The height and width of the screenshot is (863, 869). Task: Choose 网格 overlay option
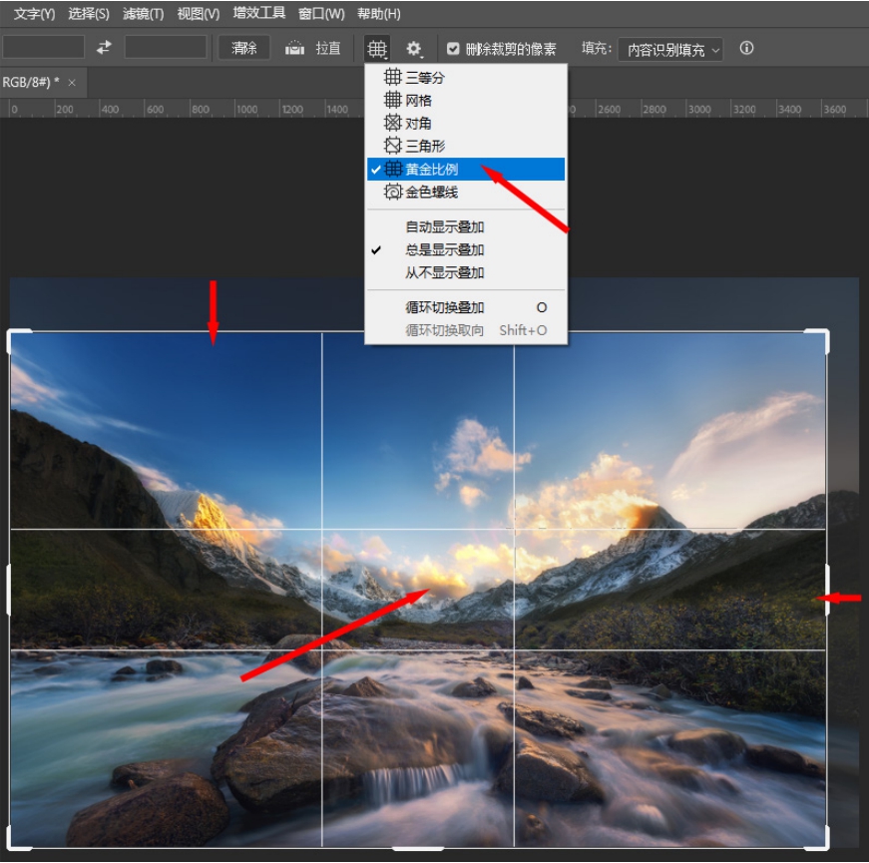[x=466, y=101]
